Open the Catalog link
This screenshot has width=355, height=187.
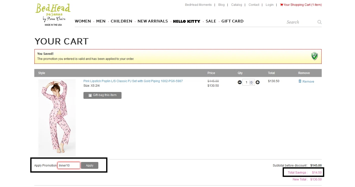[236, 5]
